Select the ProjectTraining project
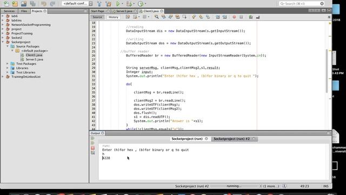This screenshot has height=195, width=346. [22, 34]
